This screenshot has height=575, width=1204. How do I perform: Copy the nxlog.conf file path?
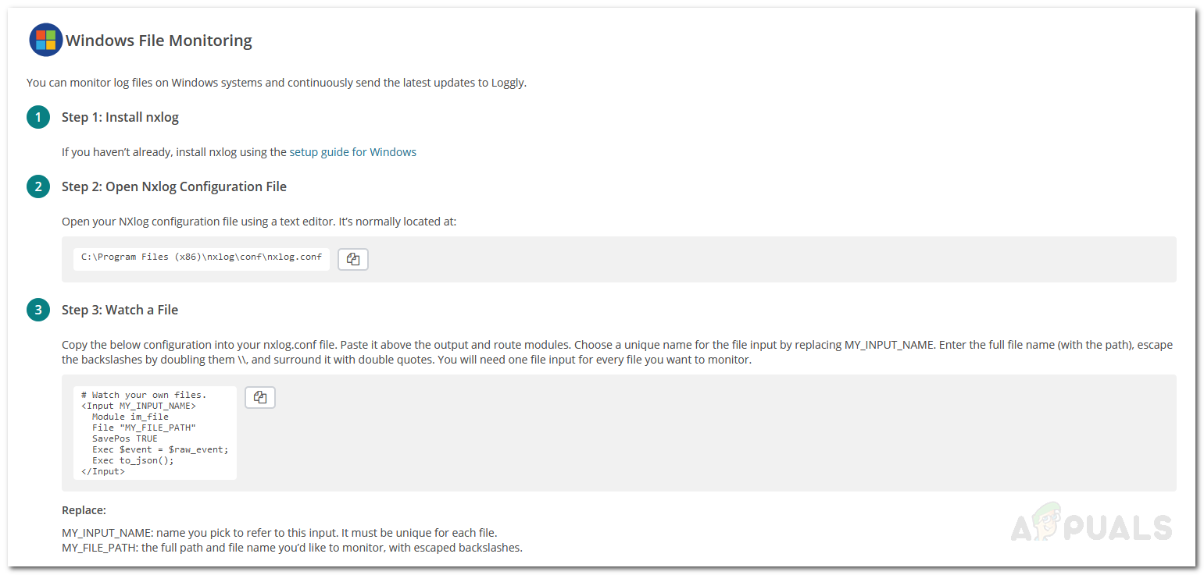point(353,260)
